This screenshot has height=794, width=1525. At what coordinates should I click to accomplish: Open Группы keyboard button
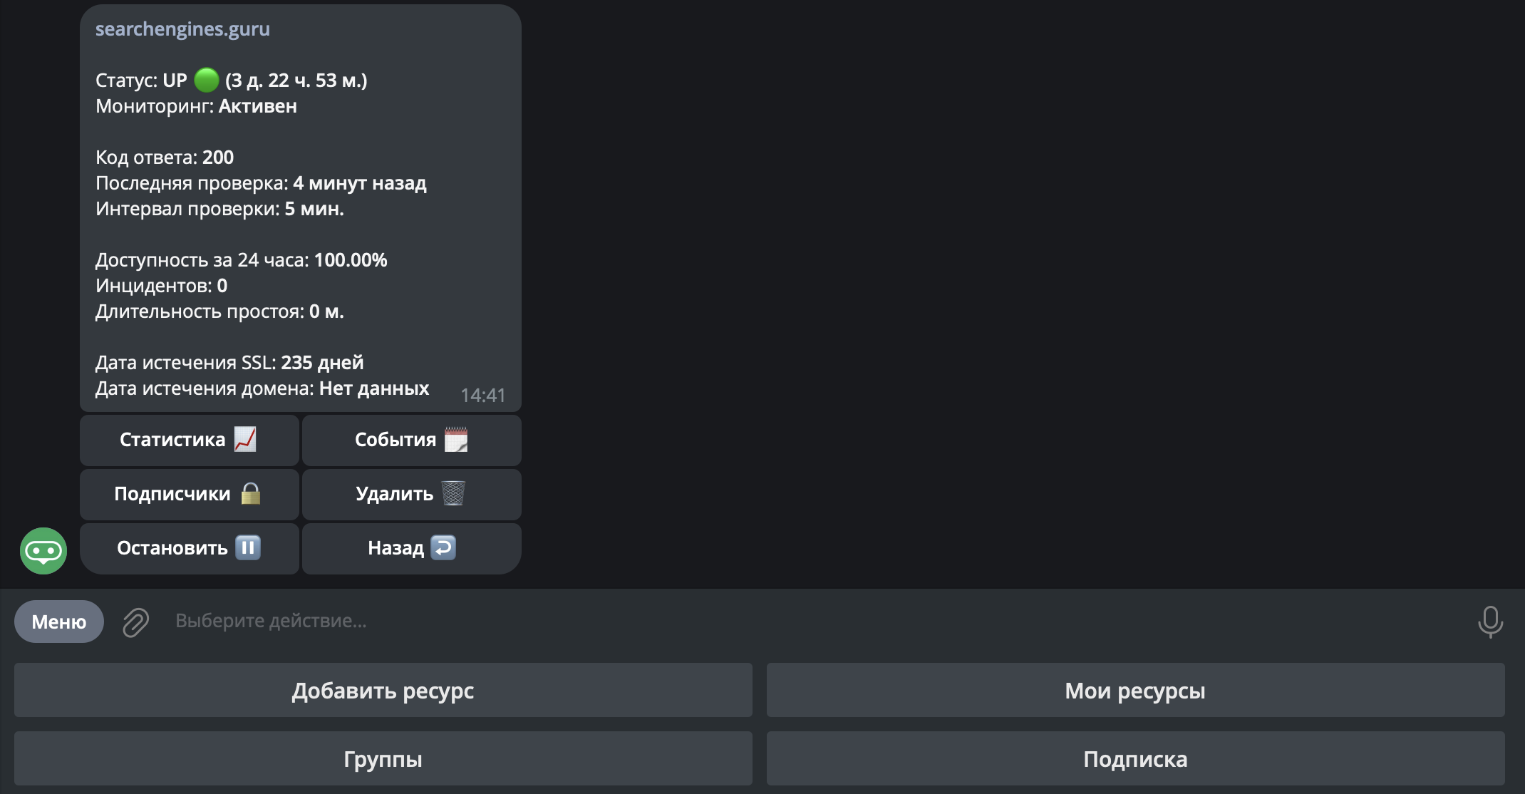tap(383, 758)
